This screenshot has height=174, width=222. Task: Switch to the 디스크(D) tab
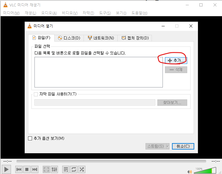69,38
